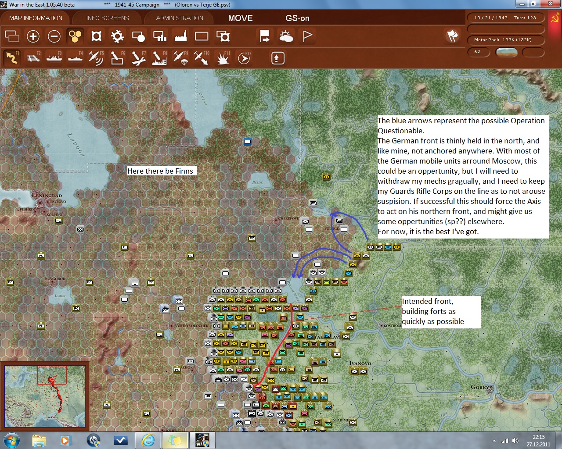Click the minimap in the corner
562x449 pixels.
(45, 396)
